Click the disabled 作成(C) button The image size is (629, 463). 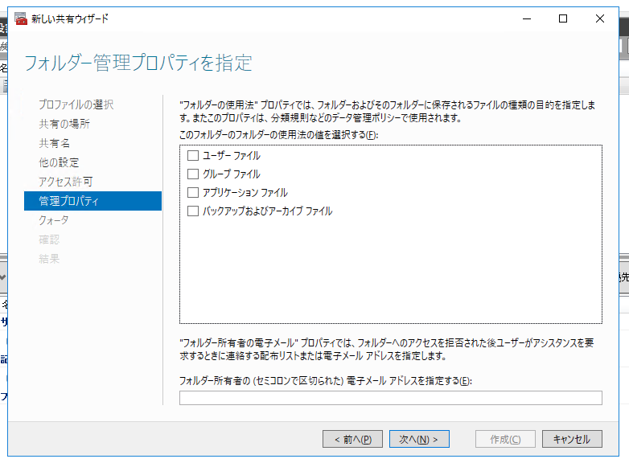(x=505, y=439)
